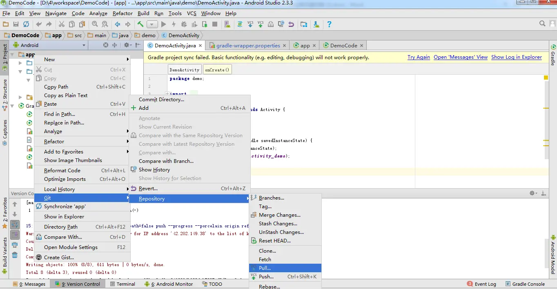
Task: Choose Branches... from Repository submenu
Action: (285, 198)
